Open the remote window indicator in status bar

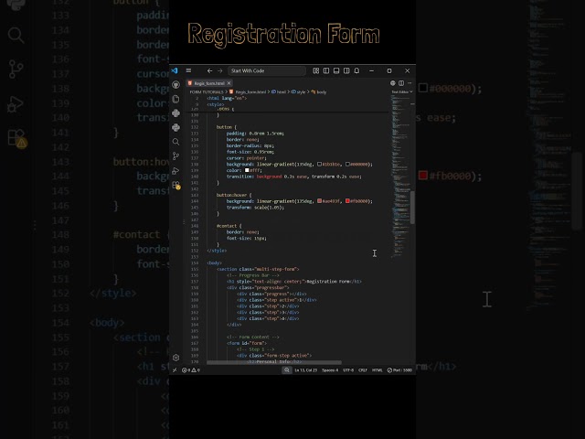coord(175,369)
